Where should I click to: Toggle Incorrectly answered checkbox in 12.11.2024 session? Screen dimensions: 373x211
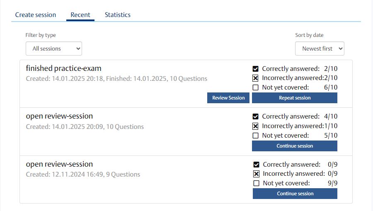click(256, 174)
